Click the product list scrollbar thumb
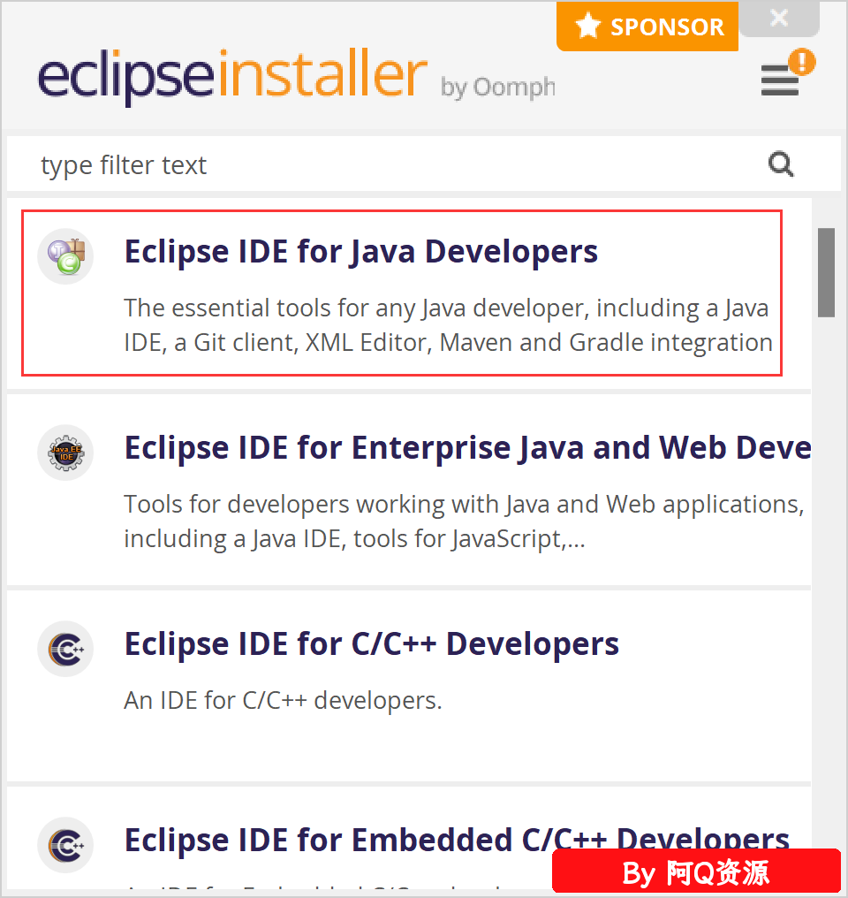 coord(826,272)
